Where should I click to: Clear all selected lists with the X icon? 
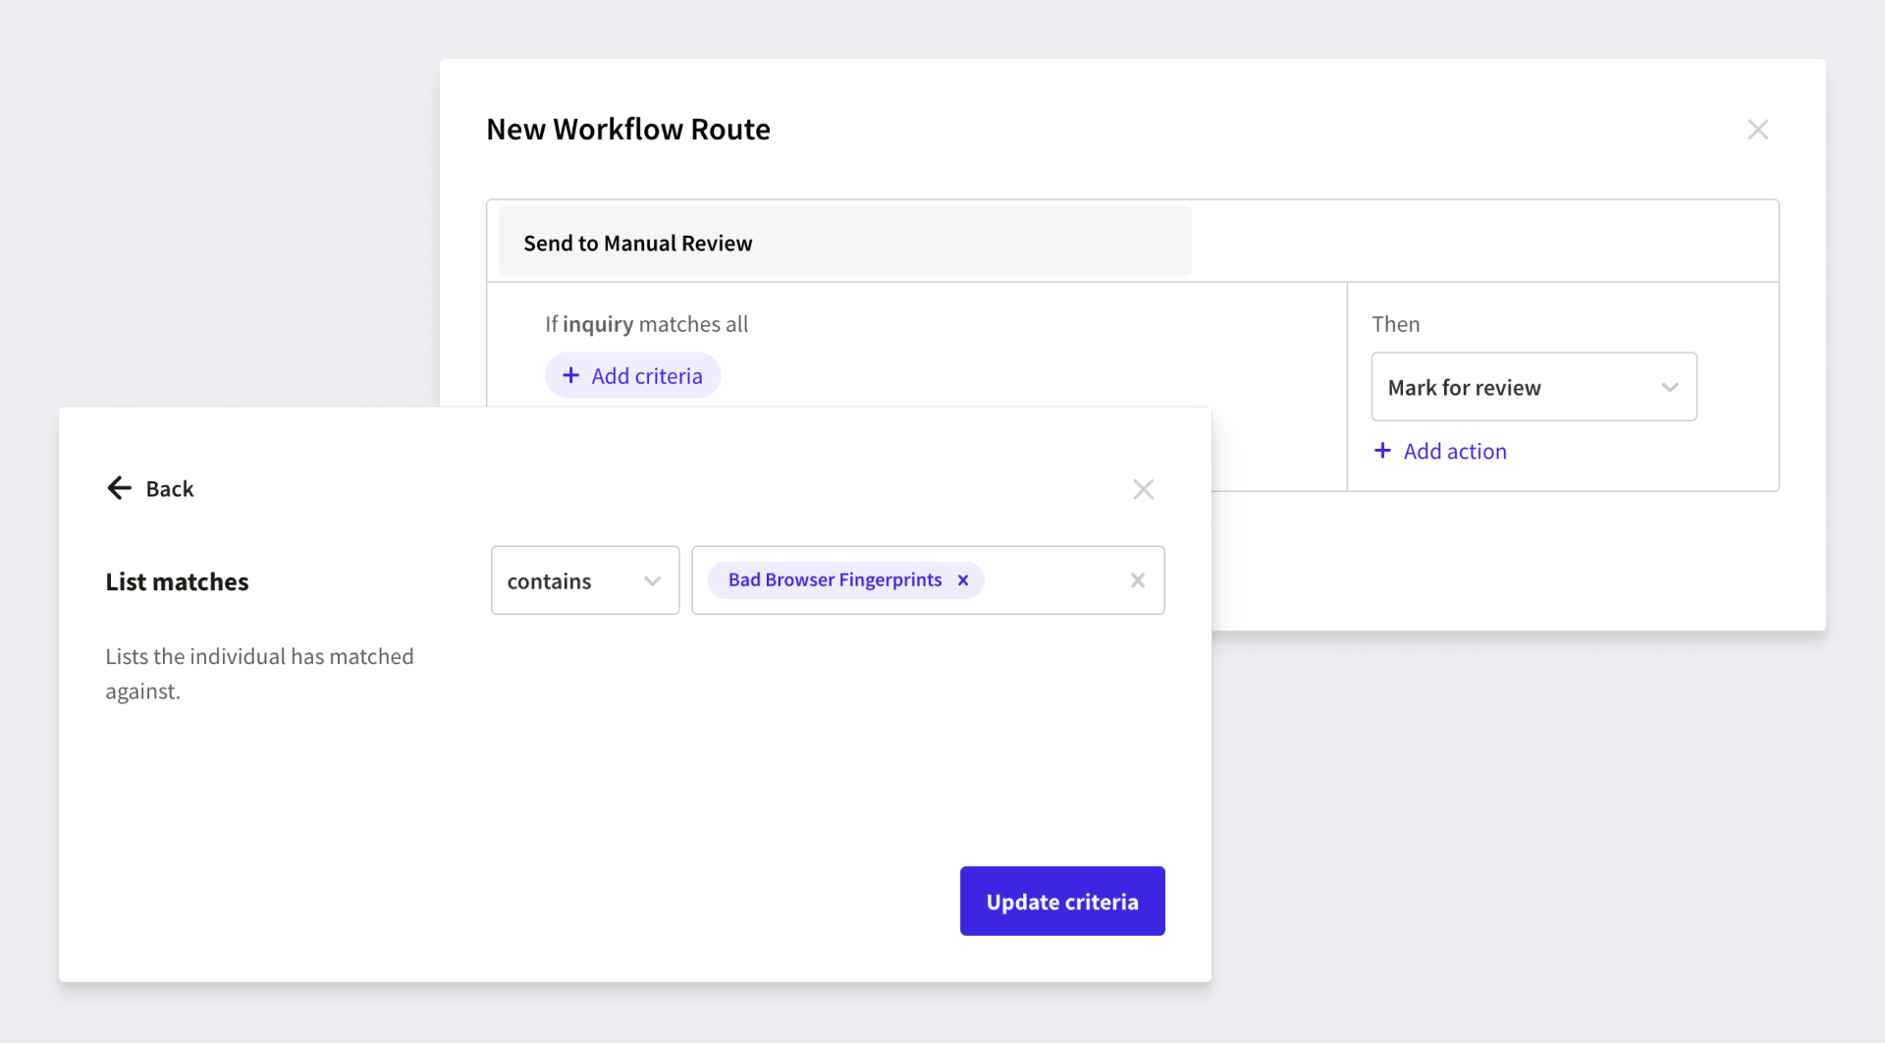click(1138, 580)
